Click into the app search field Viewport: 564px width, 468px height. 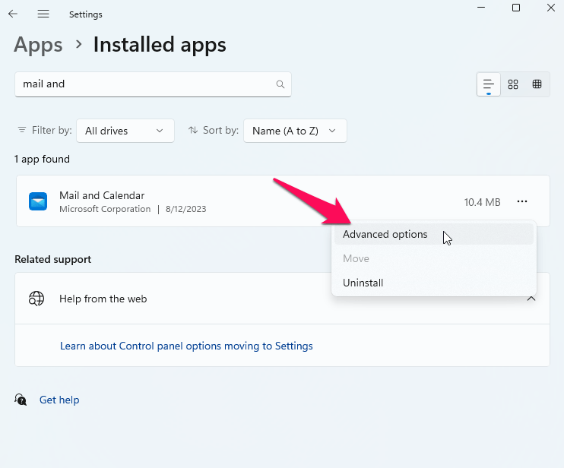(x=144, y=84)
